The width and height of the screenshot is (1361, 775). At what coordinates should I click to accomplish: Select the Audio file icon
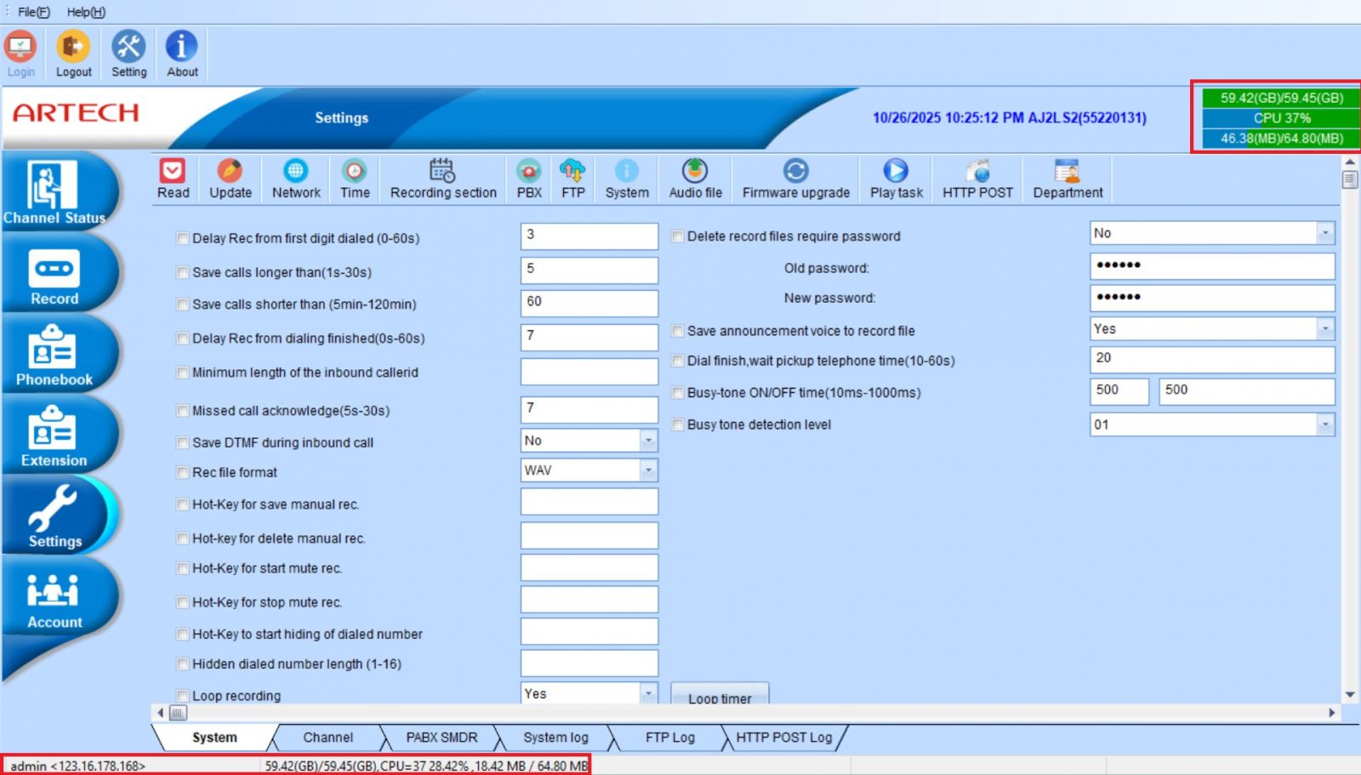694,179
